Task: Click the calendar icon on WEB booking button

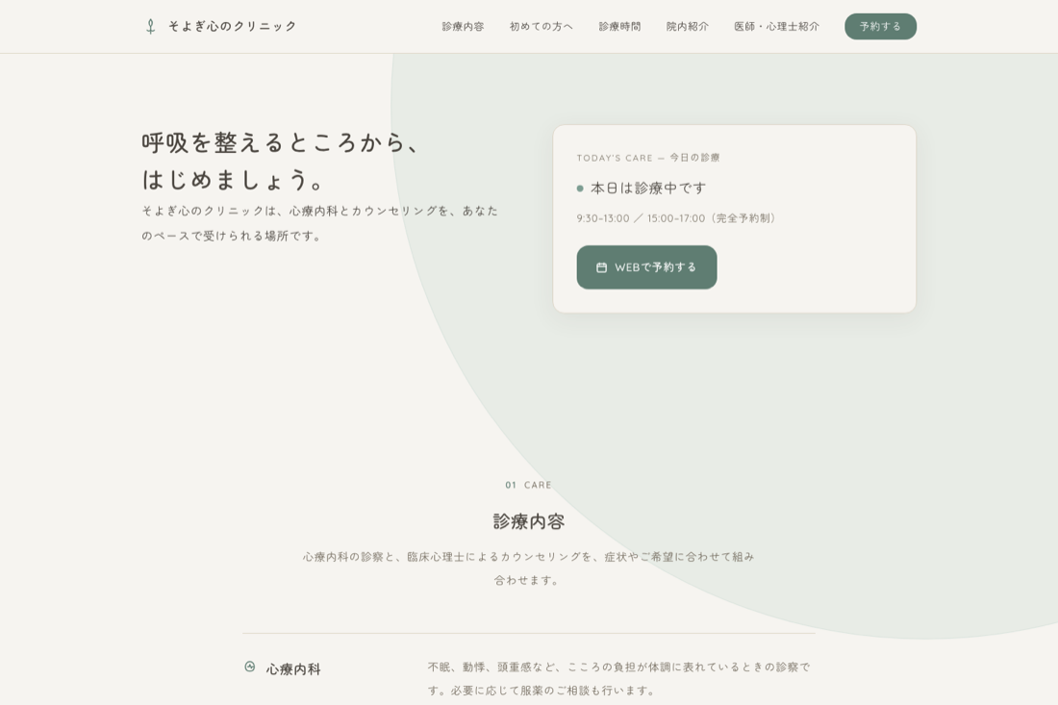Action: tap(601, 267)
